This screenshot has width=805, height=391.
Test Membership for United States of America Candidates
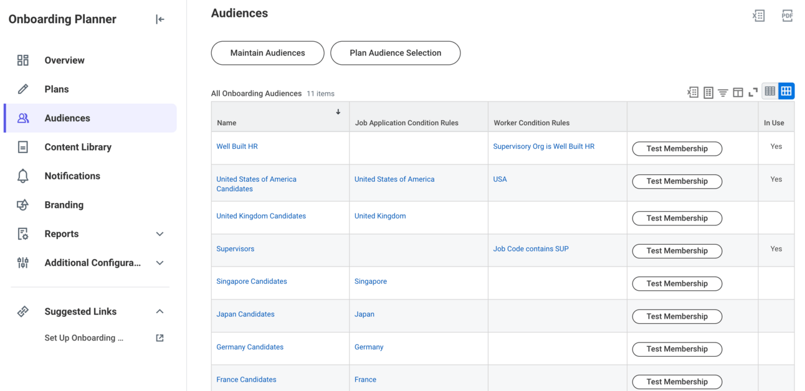[x=677, y=181]
